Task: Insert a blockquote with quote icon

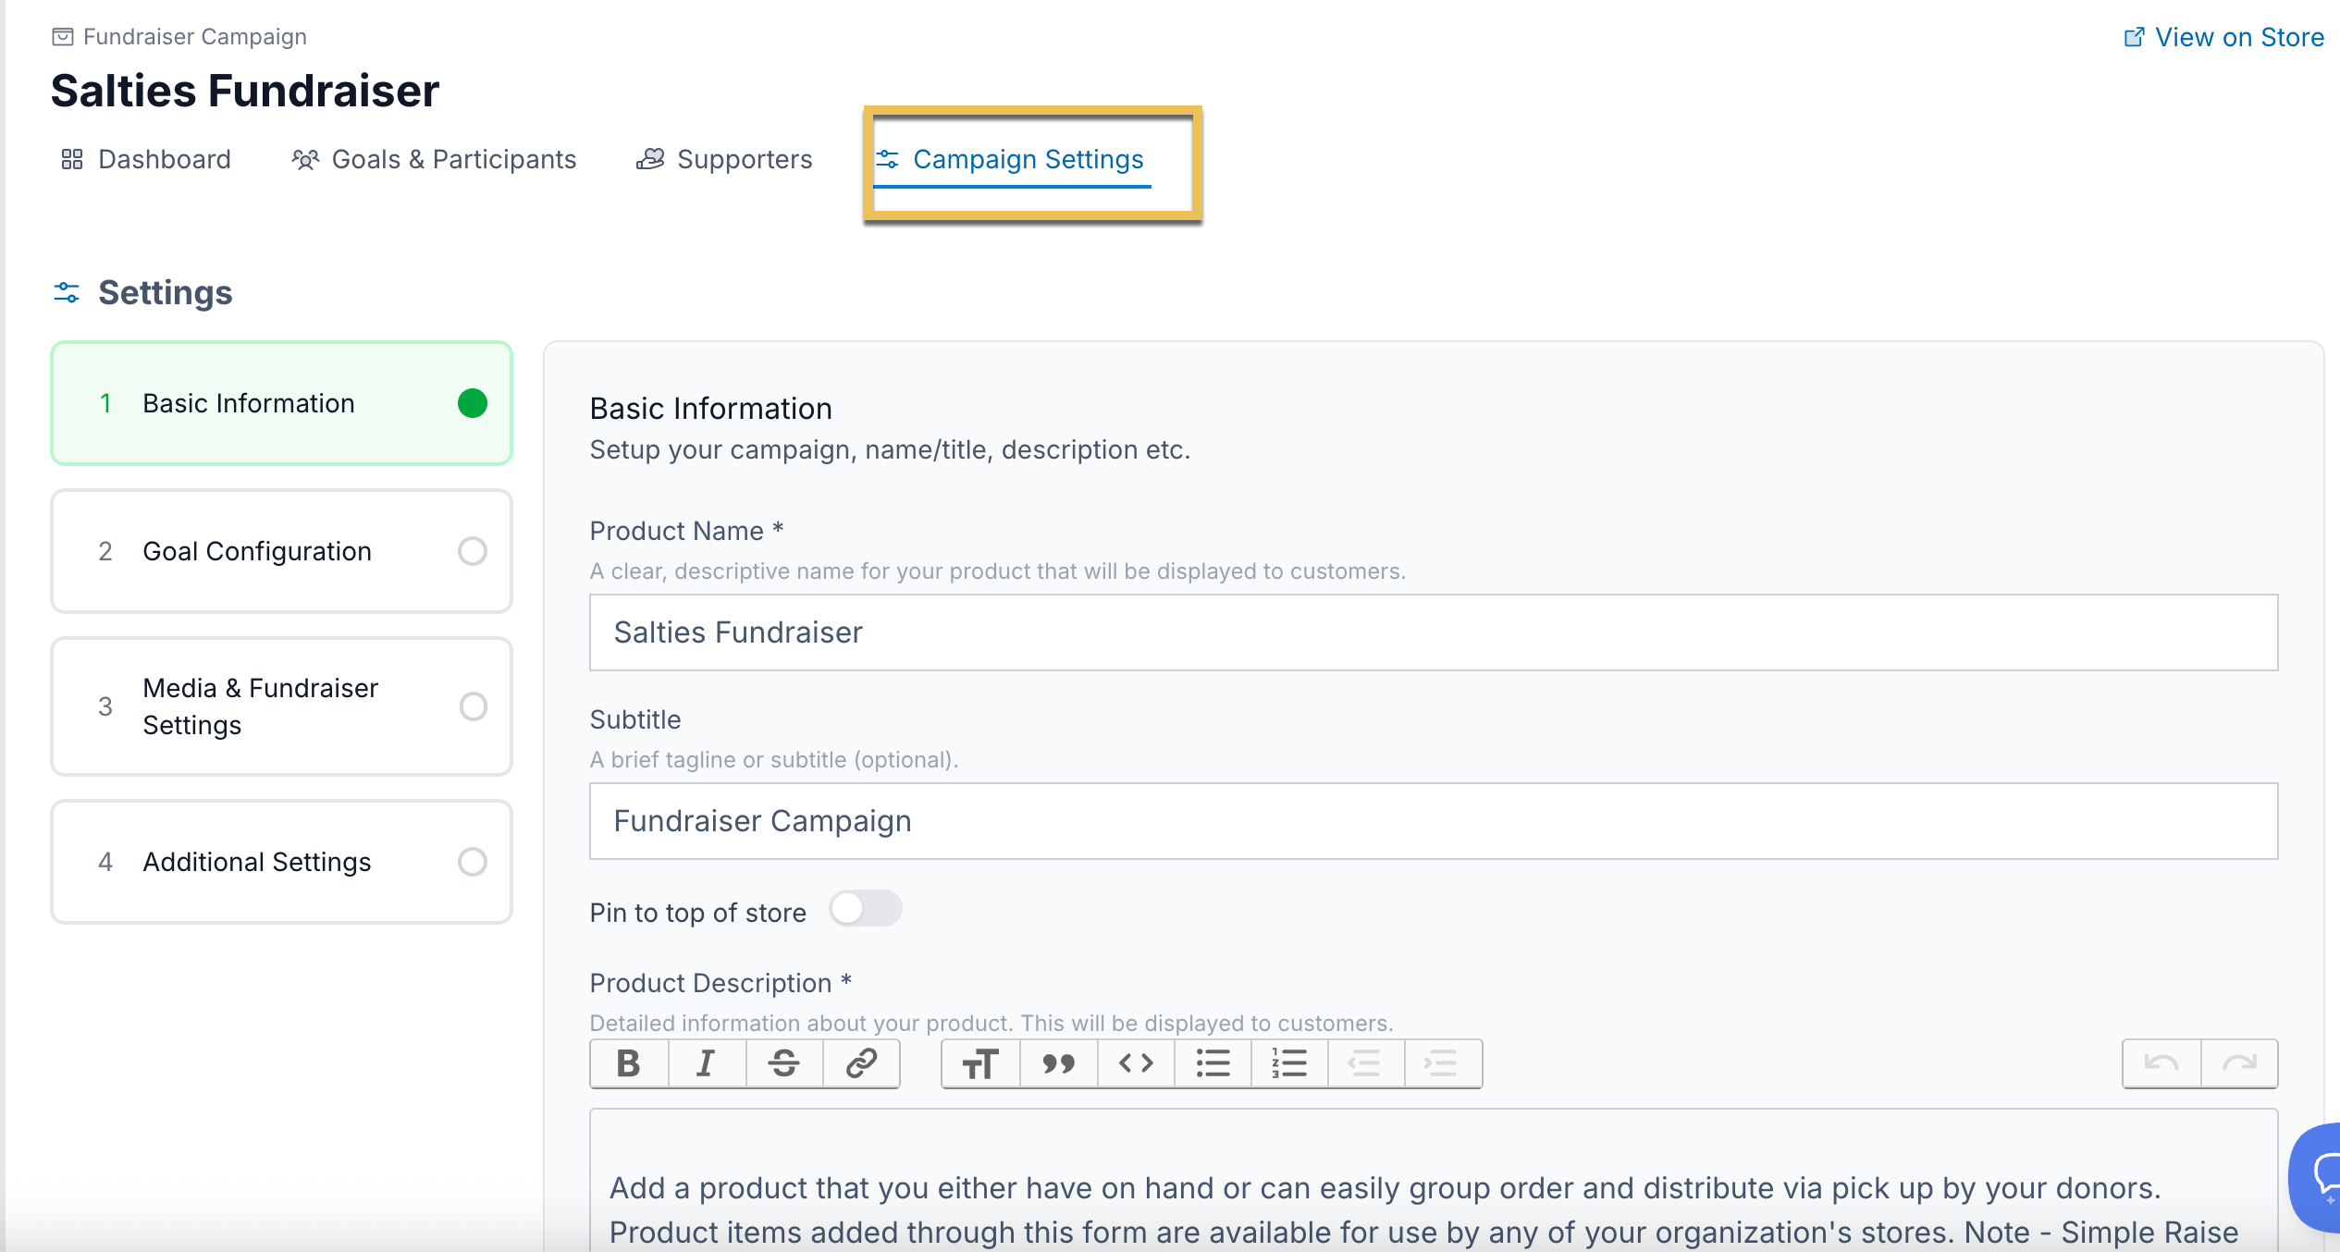Action: point(1058,1063)
